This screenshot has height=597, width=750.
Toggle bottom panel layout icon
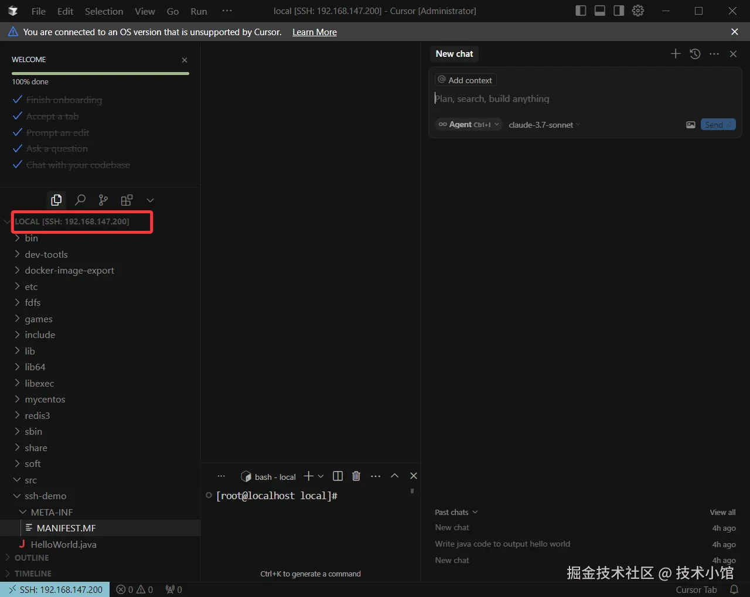[600, 11]
